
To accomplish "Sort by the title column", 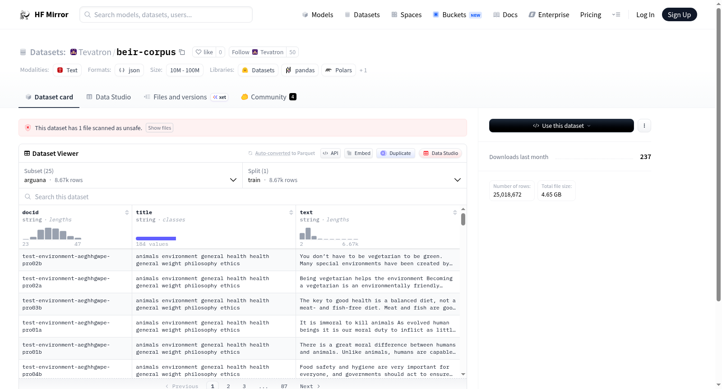I will [291, 212].
